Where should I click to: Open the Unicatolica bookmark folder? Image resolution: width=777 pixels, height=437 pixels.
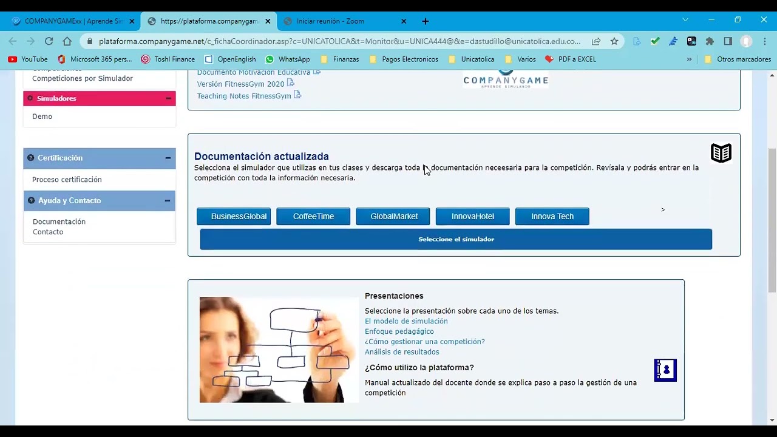point(471,59)
